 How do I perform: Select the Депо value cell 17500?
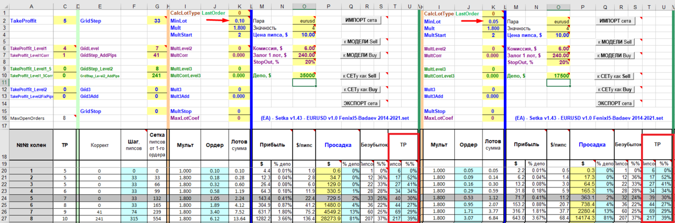[559, 76]
